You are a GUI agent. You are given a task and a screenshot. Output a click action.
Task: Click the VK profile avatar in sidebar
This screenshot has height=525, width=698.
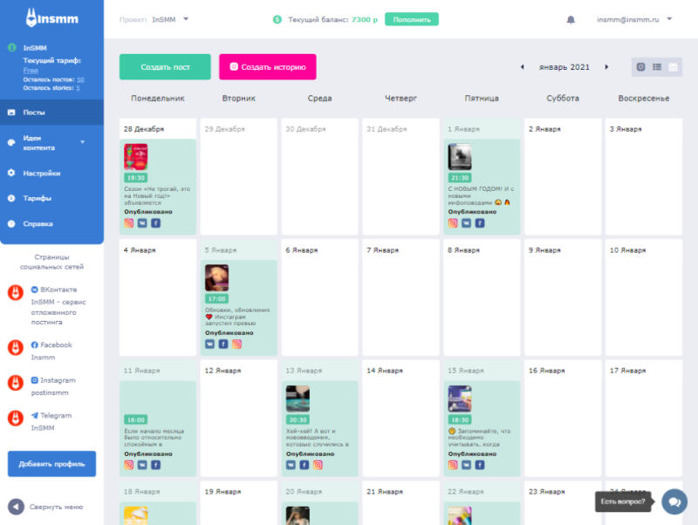pos(16,292)
